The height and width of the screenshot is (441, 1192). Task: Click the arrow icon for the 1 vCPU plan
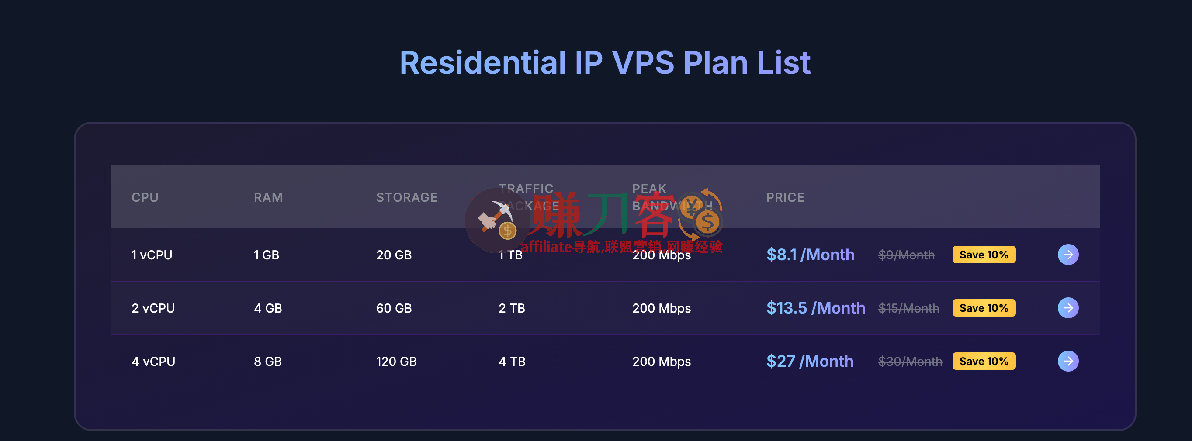[1068, 254]
